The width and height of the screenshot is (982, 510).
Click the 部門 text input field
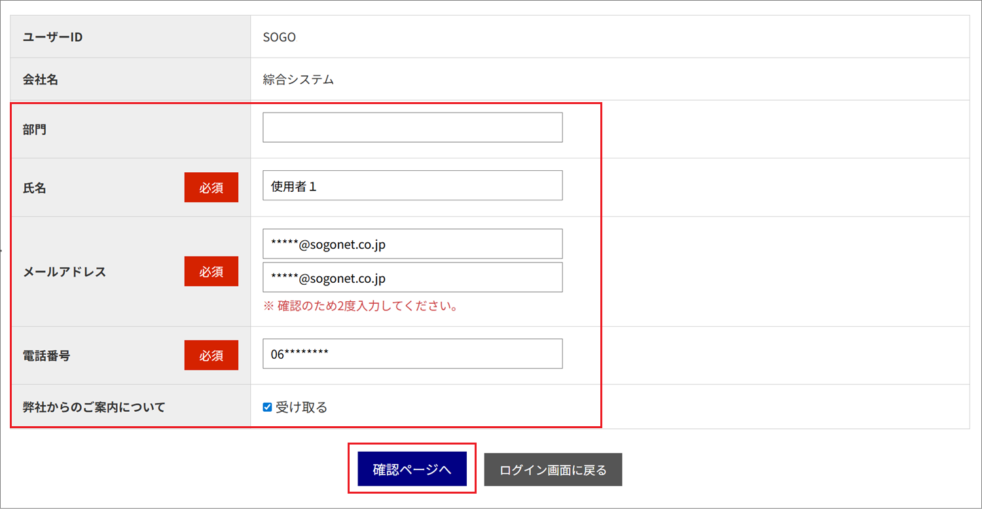coord(412,128)
